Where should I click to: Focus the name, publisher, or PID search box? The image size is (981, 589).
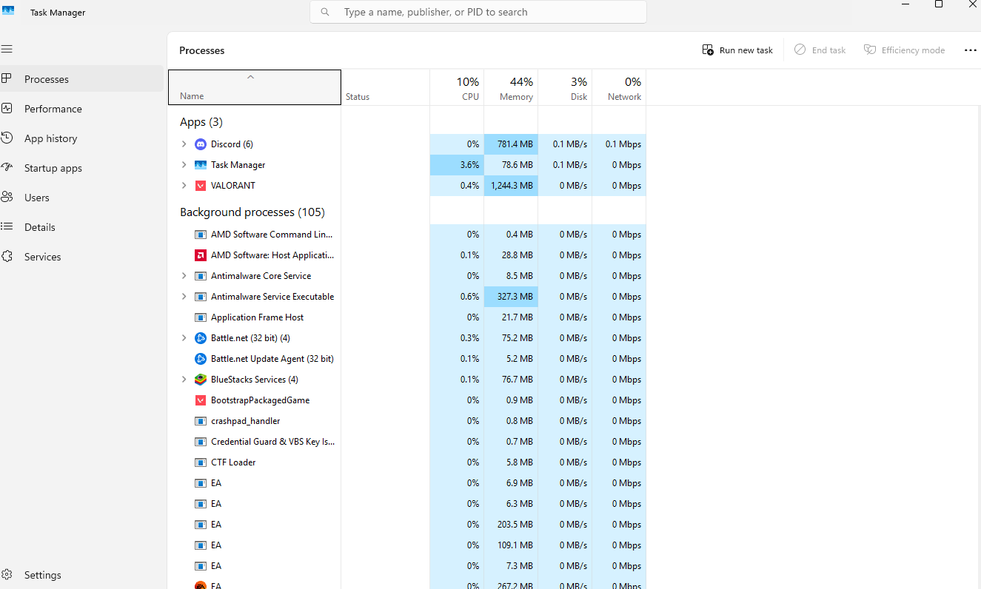(478, 12)
